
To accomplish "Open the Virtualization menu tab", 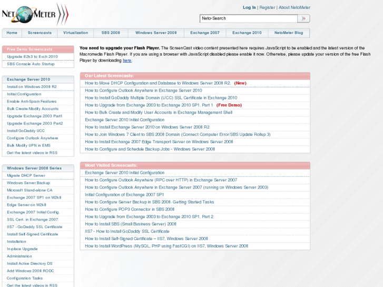I will (75, 33).
